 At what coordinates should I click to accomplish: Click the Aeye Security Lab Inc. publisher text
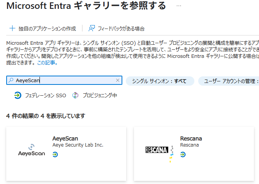[x=78, y=145]
